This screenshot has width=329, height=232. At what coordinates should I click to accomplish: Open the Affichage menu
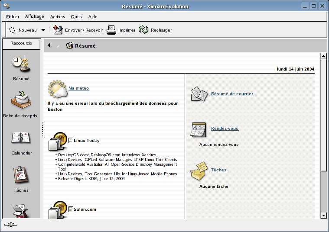34,17
